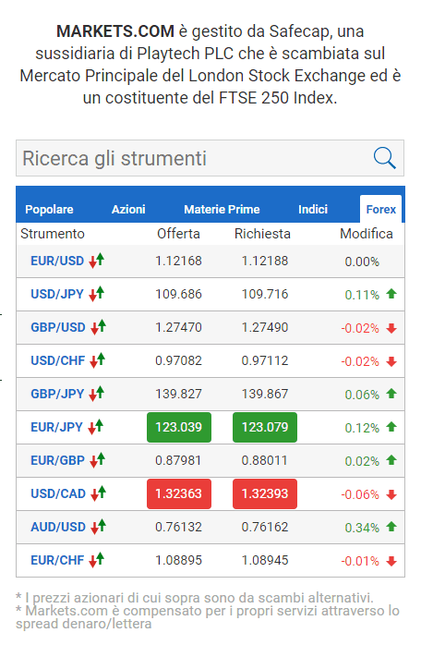The width and height of the screenshot is (421, 645).
Task: Click the up/down arrows icon beside EUR/JPY
Action: (x=95, y=428)
